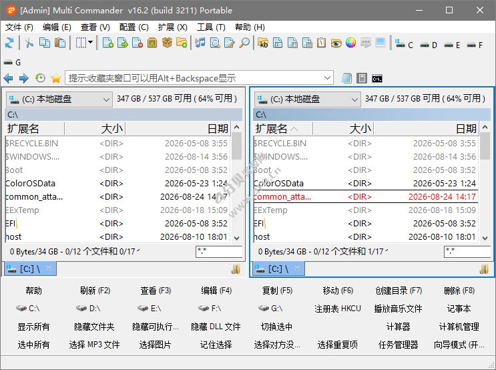The image size is (496, 370).
Task: Click the left panel C:\ path bar
Action: click(x=123, y=115)
